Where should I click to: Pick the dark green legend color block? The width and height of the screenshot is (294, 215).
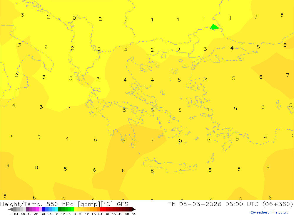(60, 209)
